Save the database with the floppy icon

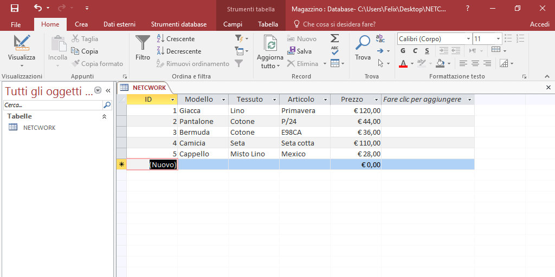tap(15, 8)
